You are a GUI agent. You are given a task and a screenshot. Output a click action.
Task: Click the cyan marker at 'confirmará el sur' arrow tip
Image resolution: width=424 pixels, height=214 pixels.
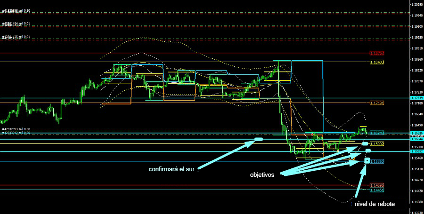[x=258, y=139]
